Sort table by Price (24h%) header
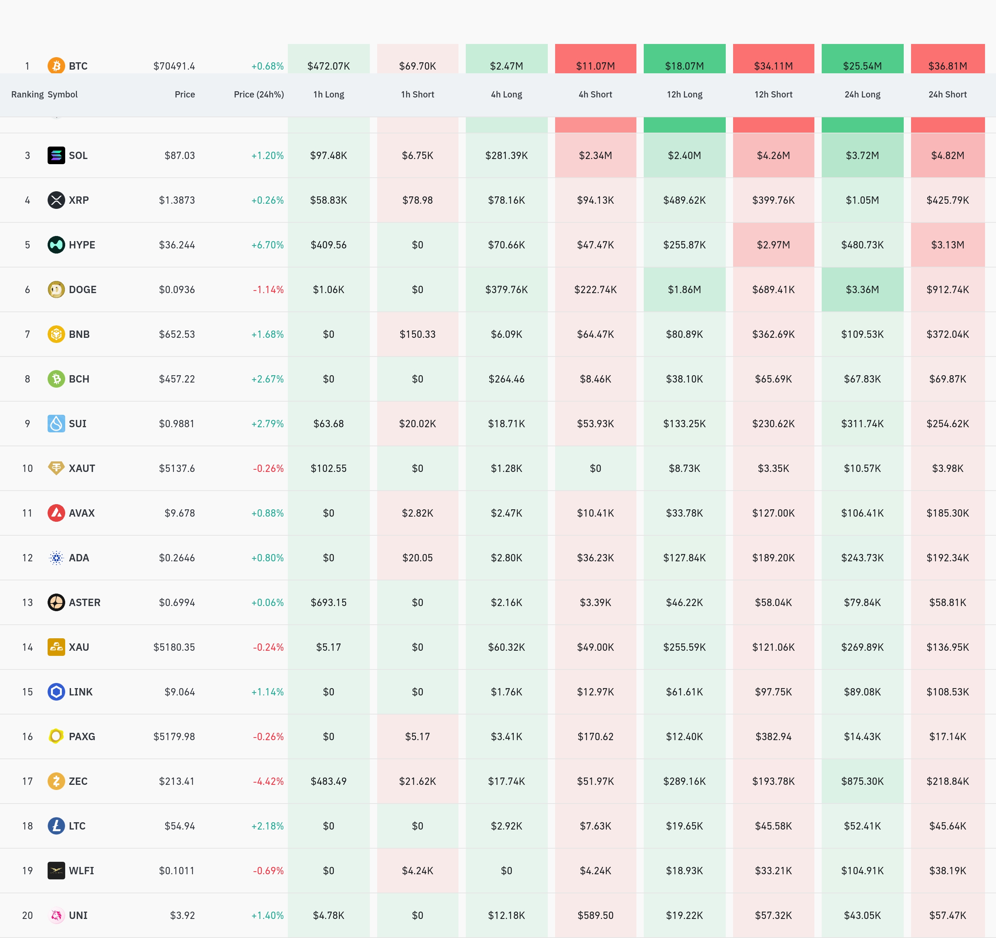The image size is (996, 938). [259, 94]
